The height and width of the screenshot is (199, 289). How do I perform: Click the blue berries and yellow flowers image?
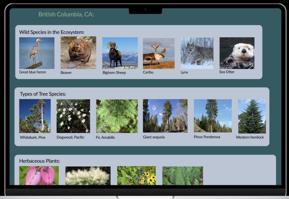[136, 176]
